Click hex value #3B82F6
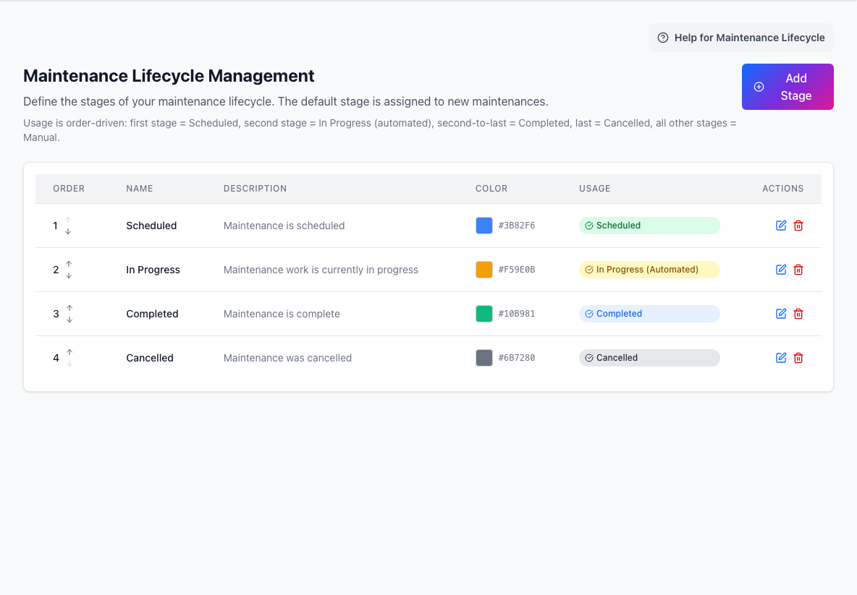857x595 pixels. (x=517, y=226)
